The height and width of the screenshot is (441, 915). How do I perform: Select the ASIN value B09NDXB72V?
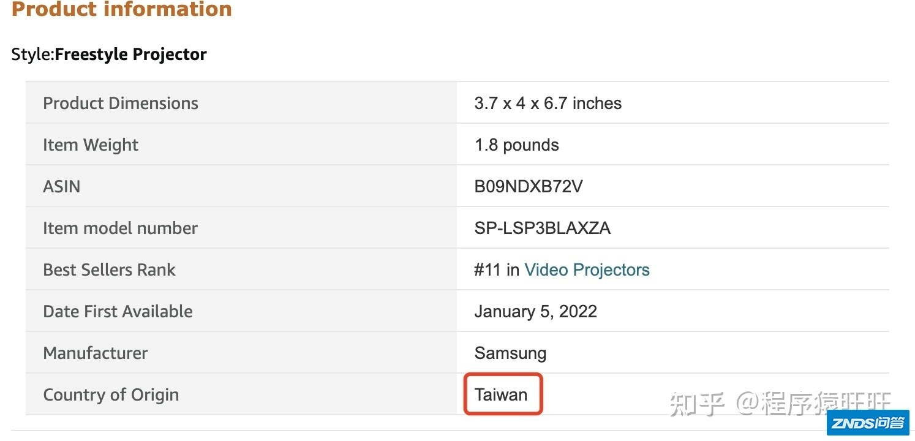click(x=529, y=187)
